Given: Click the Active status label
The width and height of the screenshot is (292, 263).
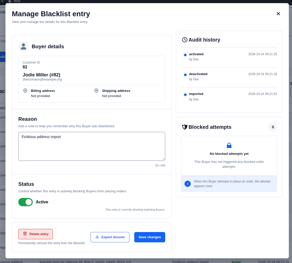Looking at the screenshot, I should pos(42,202).
